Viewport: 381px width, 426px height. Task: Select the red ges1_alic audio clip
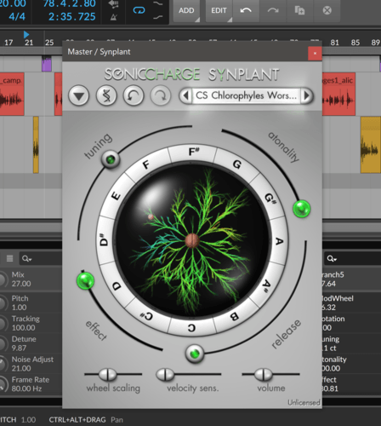click(338, 94)
